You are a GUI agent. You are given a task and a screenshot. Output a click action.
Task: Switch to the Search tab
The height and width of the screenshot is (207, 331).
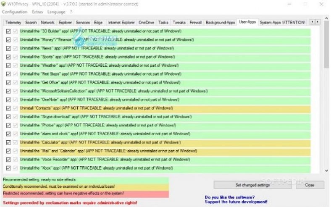pyautogui.click(x=31, y=22)
